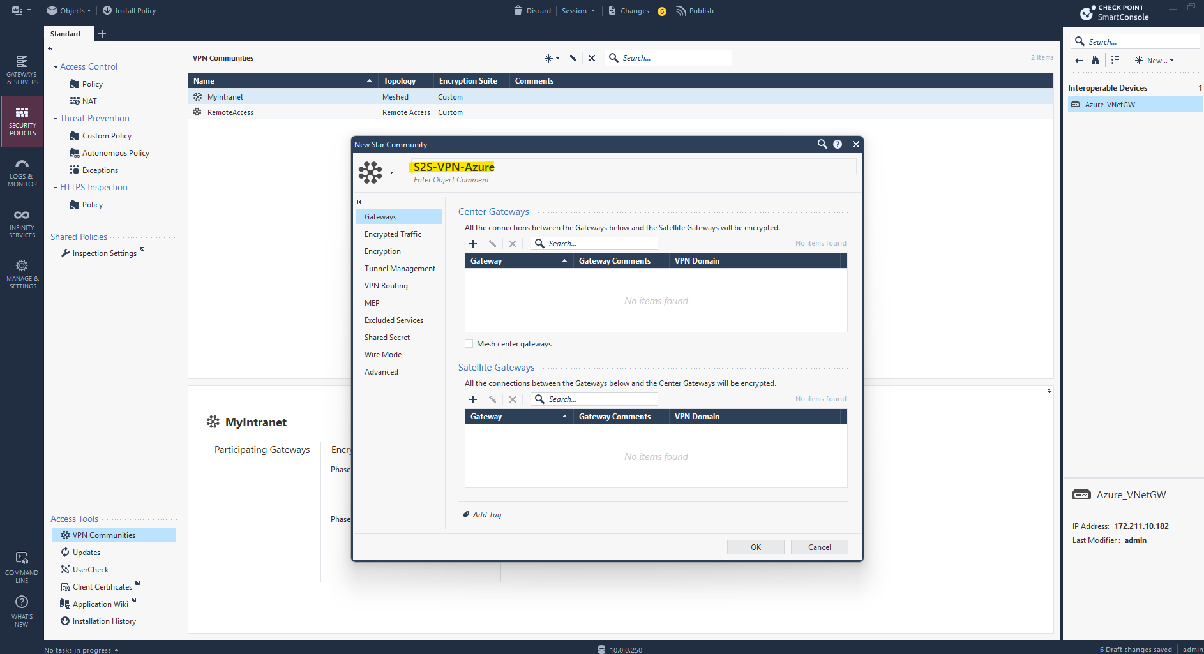This screenshot has width=1204, height=654.
Task: Click the Discard trash icon
Action: point(518,11)
